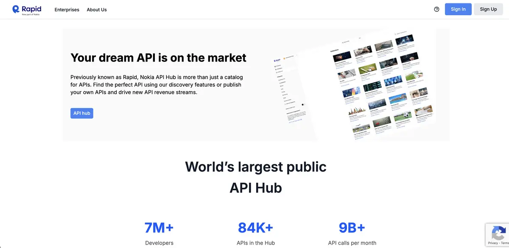This screenshot has width=509, height=248.
Task: Click the Rapid wordmark to go home
Action: (x=31, y=8)
